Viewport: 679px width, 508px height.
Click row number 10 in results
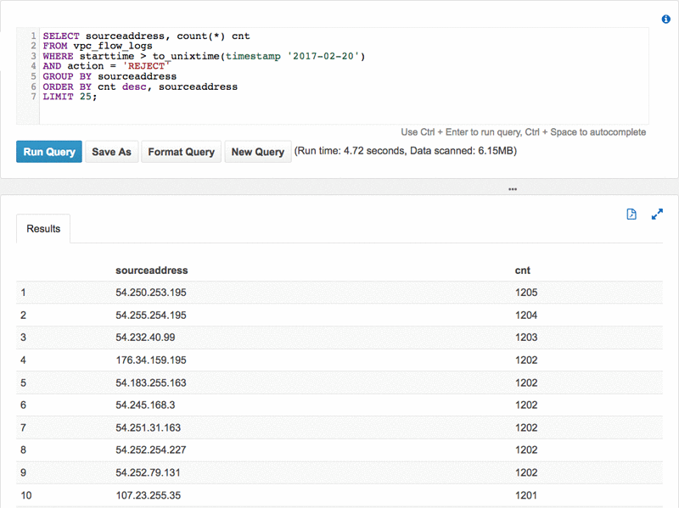pos(23,495)
